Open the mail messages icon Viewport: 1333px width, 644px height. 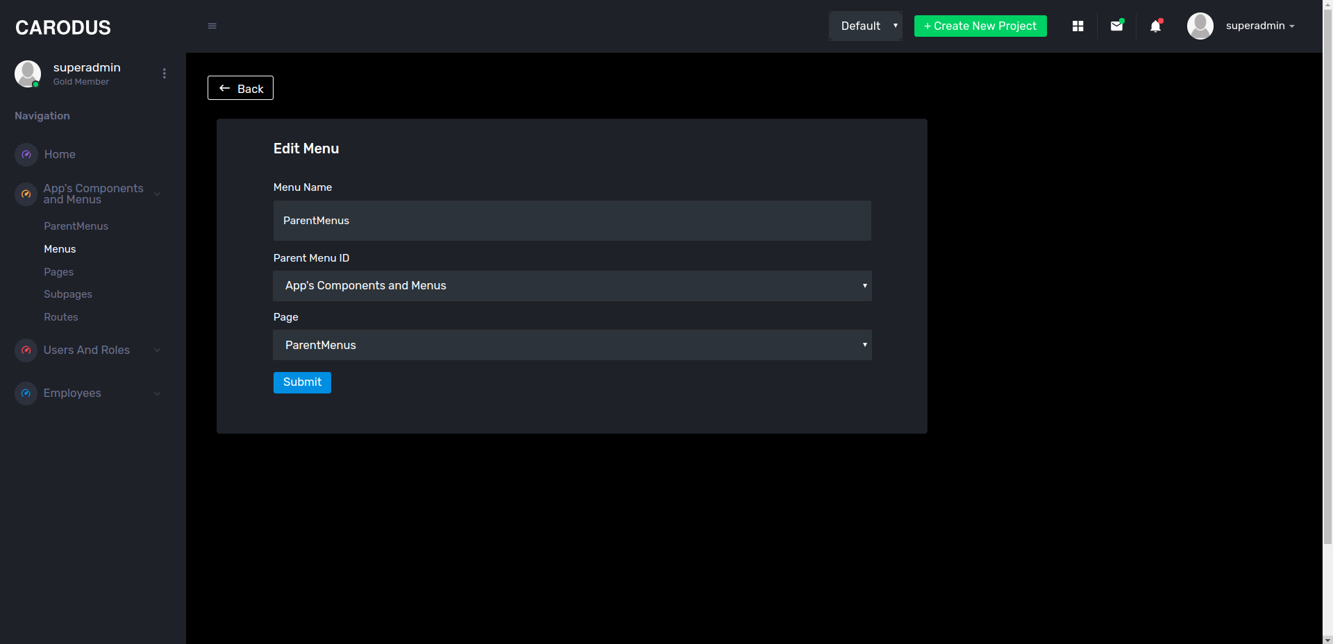pos(1116,26)
